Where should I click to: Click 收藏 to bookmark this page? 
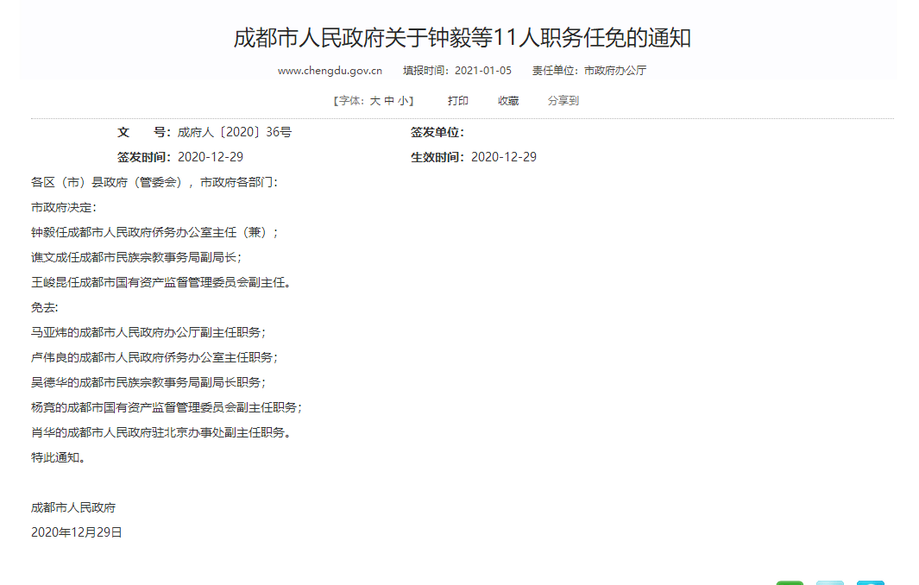(x=508, y=101)
